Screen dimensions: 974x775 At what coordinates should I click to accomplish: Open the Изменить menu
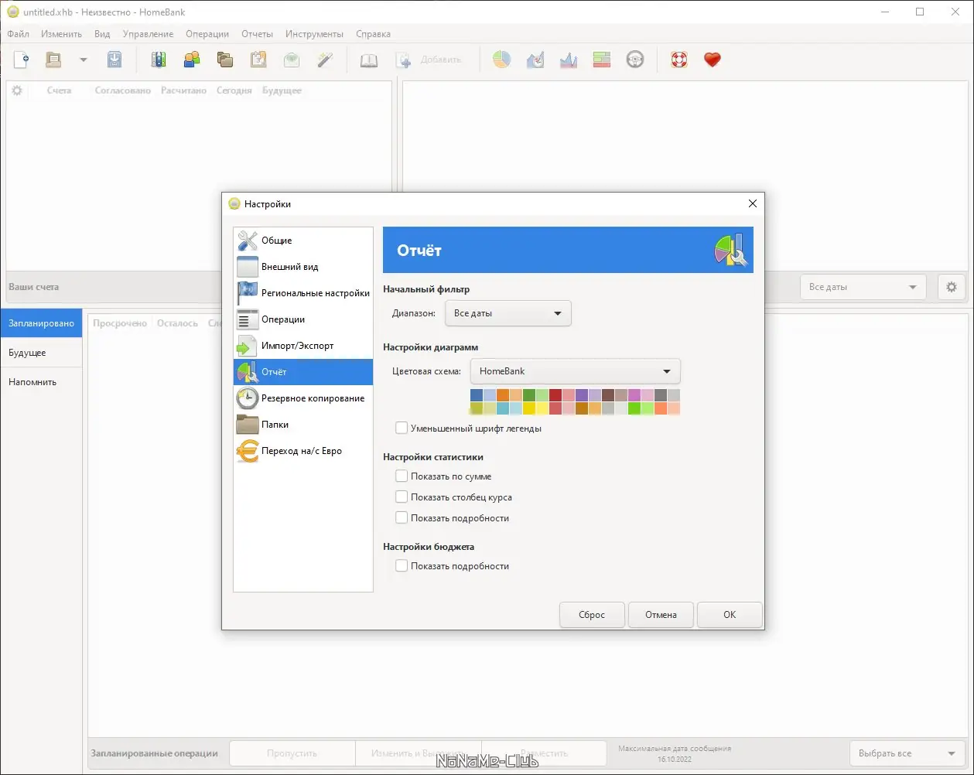coord(62,34)
